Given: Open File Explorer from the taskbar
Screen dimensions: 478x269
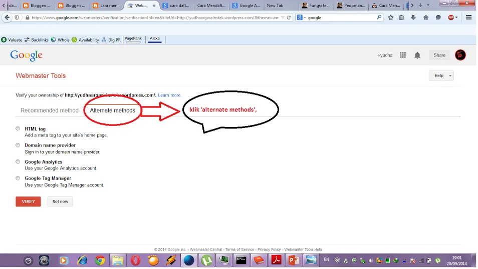Looking at the screenshot, I should click(118, 260).
